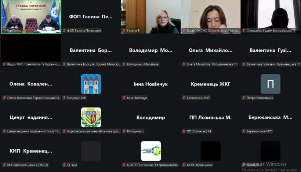Viewport: 301px width, 172px height.
Task: Open Windows activation settings watermark link
Action: coord(272,169)
